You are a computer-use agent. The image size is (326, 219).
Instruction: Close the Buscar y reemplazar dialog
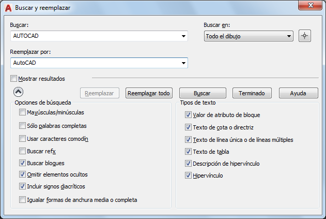(310, 5)
